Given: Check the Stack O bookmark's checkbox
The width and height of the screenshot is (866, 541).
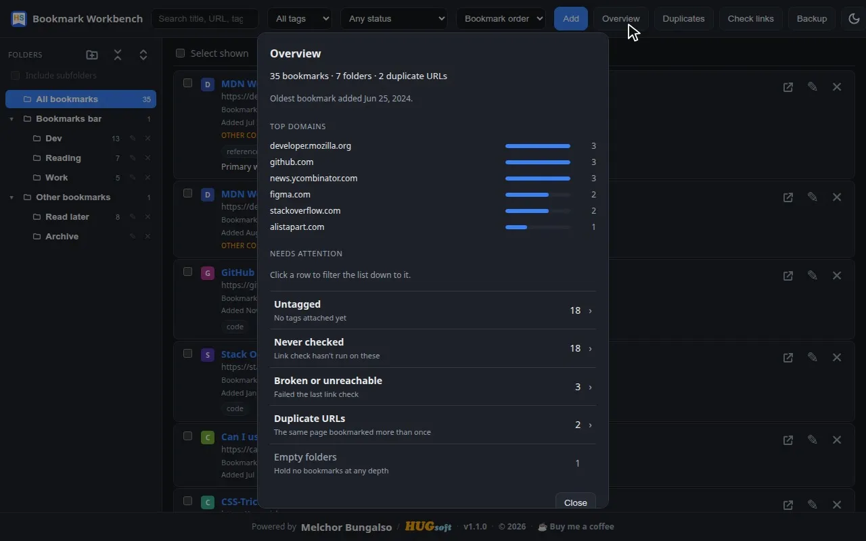Looking at the screenshot, I should 188,354.
